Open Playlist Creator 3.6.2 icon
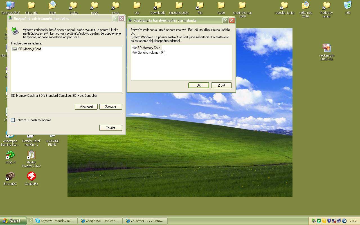Image resolution: width=360 pixels, height=225 pixels. point(31,155)
